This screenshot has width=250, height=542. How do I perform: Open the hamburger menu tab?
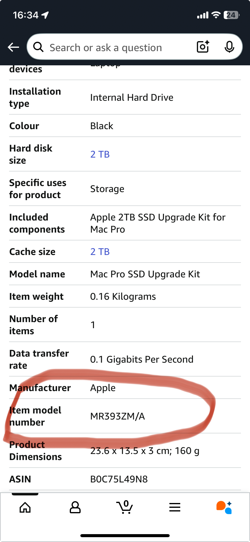pyautogui.click(x=175, y=507)
